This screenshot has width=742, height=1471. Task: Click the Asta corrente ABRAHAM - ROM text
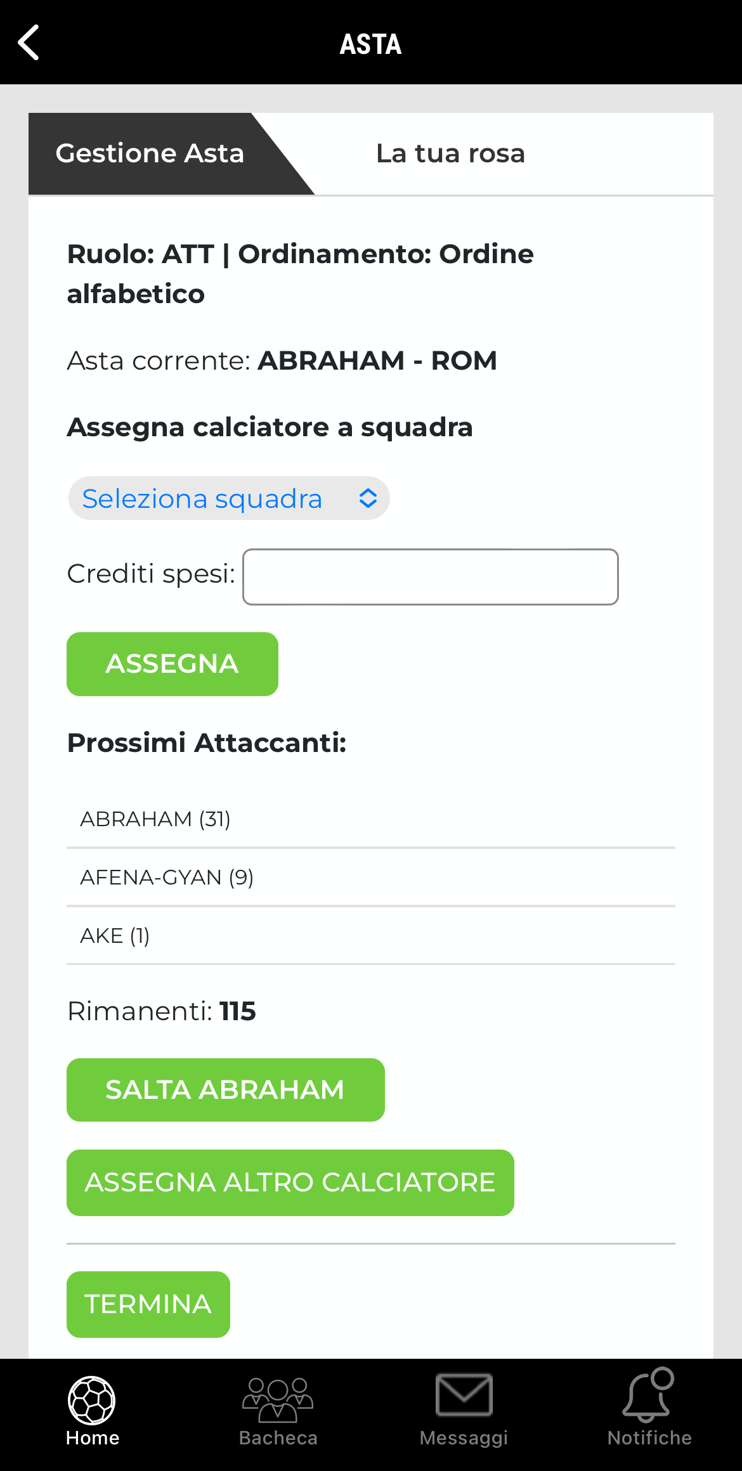tap(282, 361)
